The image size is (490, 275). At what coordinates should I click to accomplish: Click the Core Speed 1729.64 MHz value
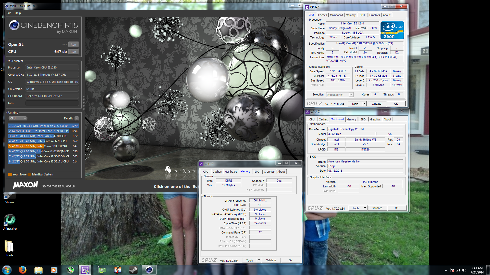[x=338, y=71]
